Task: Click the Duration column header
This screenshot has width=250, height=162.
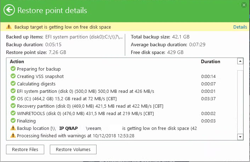Action: click(x=210, y=61)
